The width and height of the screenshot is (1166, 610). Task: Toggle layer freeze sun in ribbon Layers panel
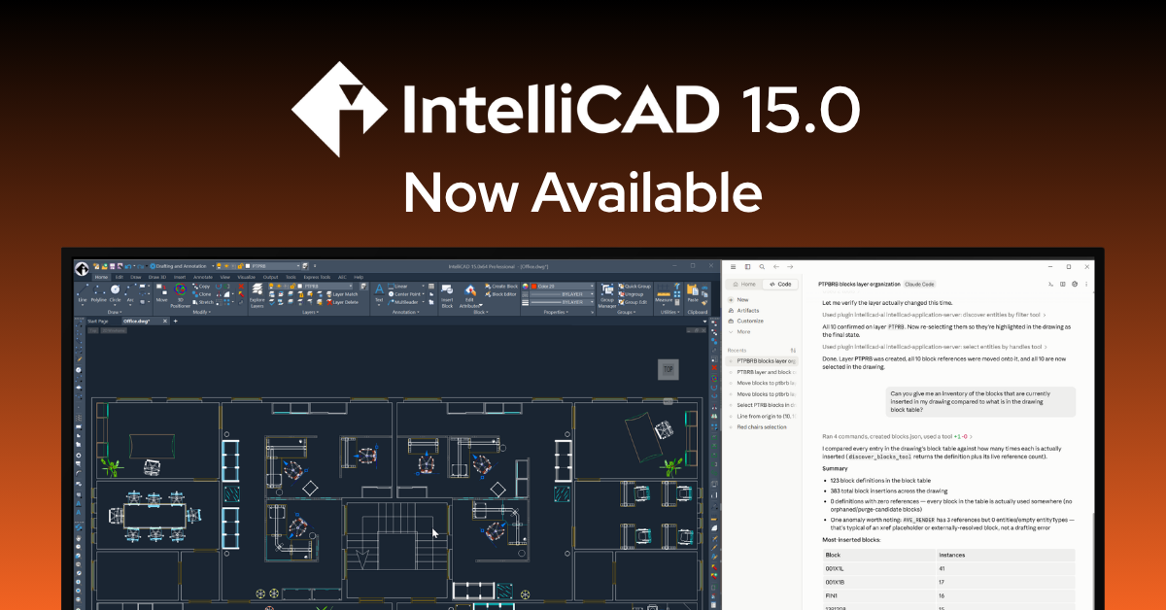click(279, 286)
